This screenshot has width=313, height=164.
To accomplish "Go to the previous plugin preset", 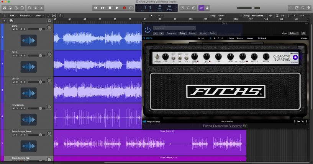I will [156, 33].
